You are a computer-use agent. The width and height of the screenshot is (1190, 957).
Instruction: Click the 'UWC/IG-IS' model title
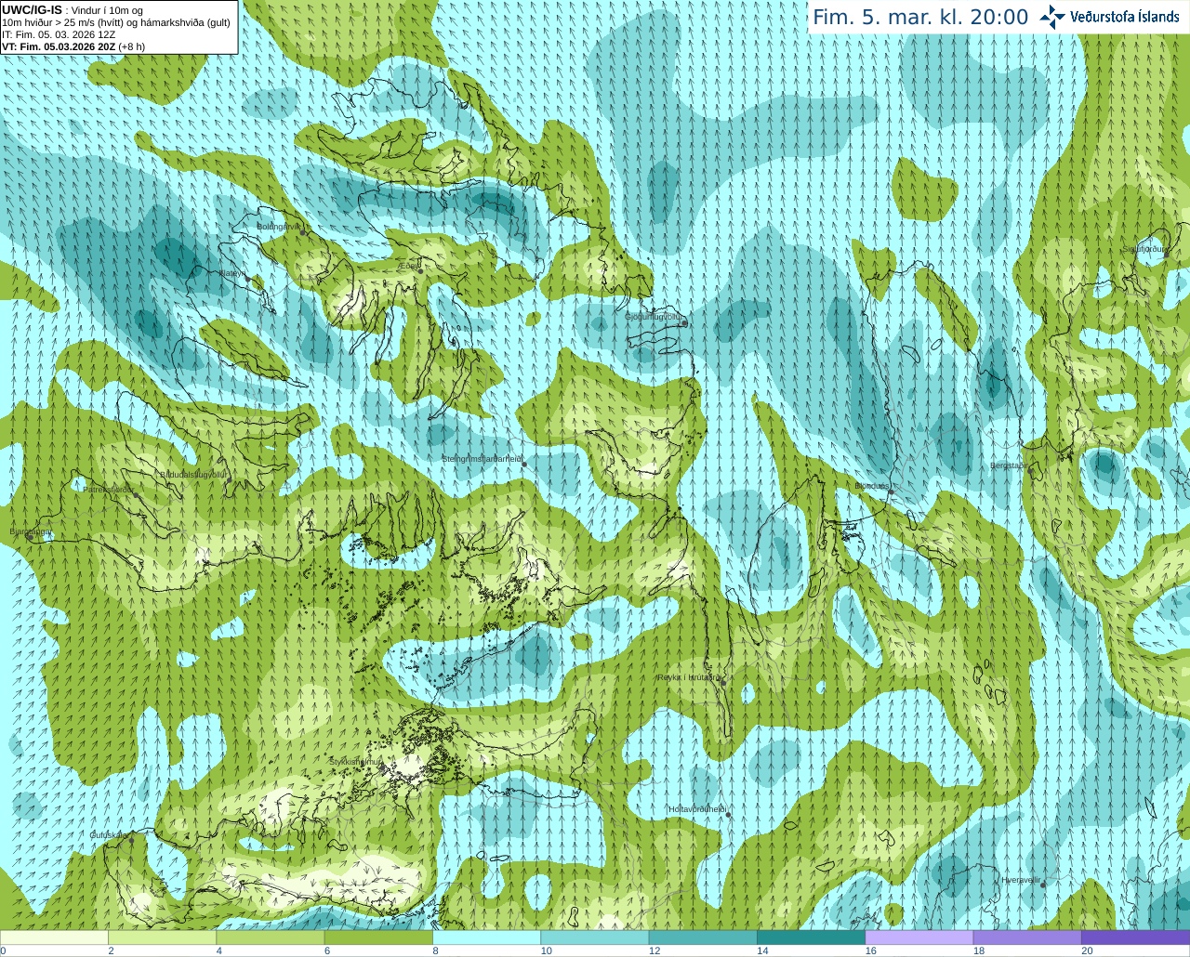point(32,9)
